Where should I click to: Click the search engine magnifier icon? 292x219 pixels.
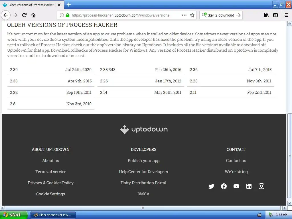click(204, 15)
